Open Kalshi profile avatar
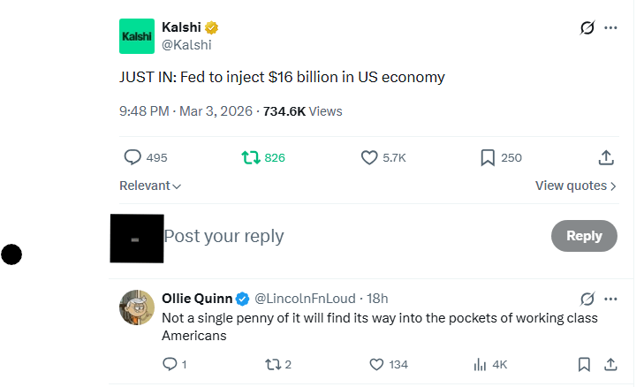 (x=137, y=36)
